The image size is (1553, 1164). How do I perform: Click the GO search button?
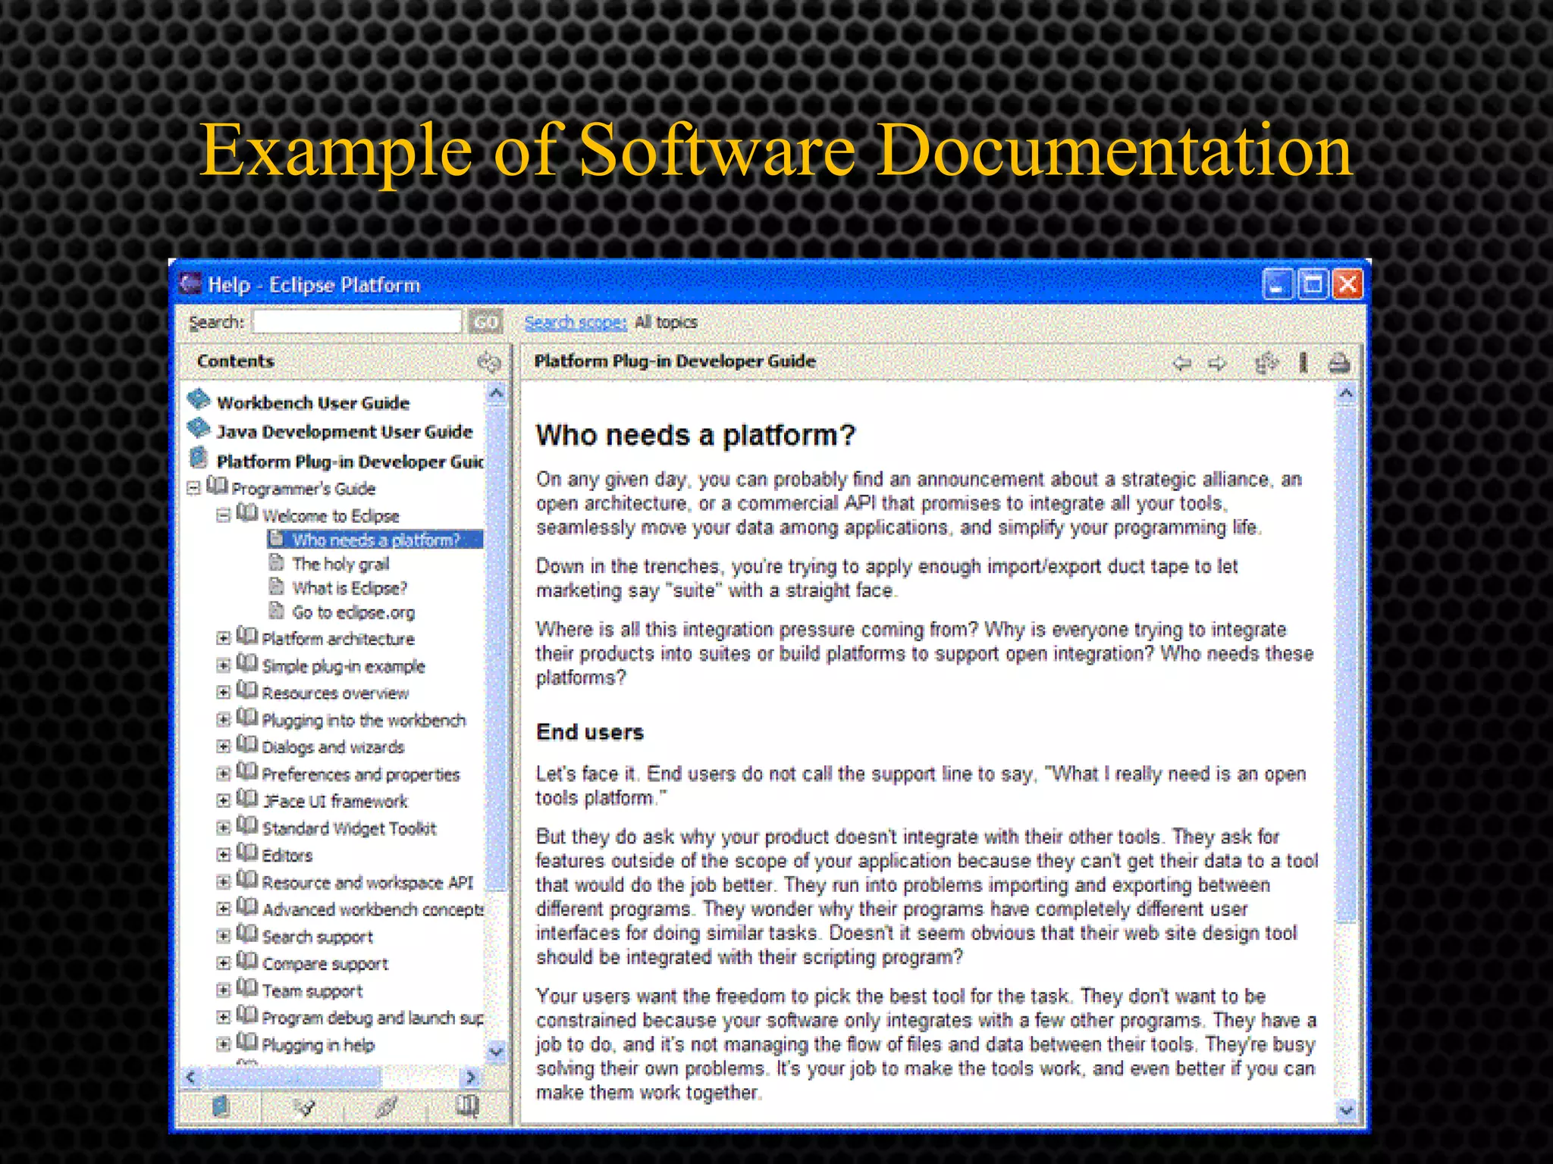[485, 322]
